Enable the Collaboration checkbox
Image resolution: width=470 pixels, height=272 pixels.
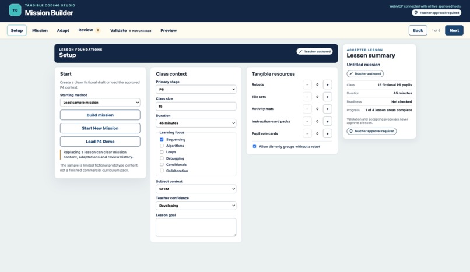coord(162,171)
